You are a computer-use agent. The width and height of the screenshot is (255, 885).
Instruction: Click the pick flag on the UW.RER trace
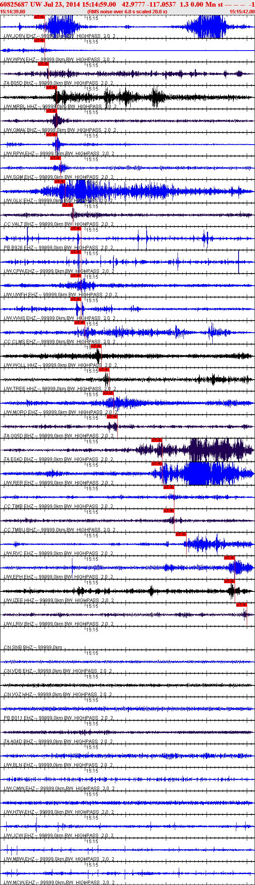[x=157, y=464]
